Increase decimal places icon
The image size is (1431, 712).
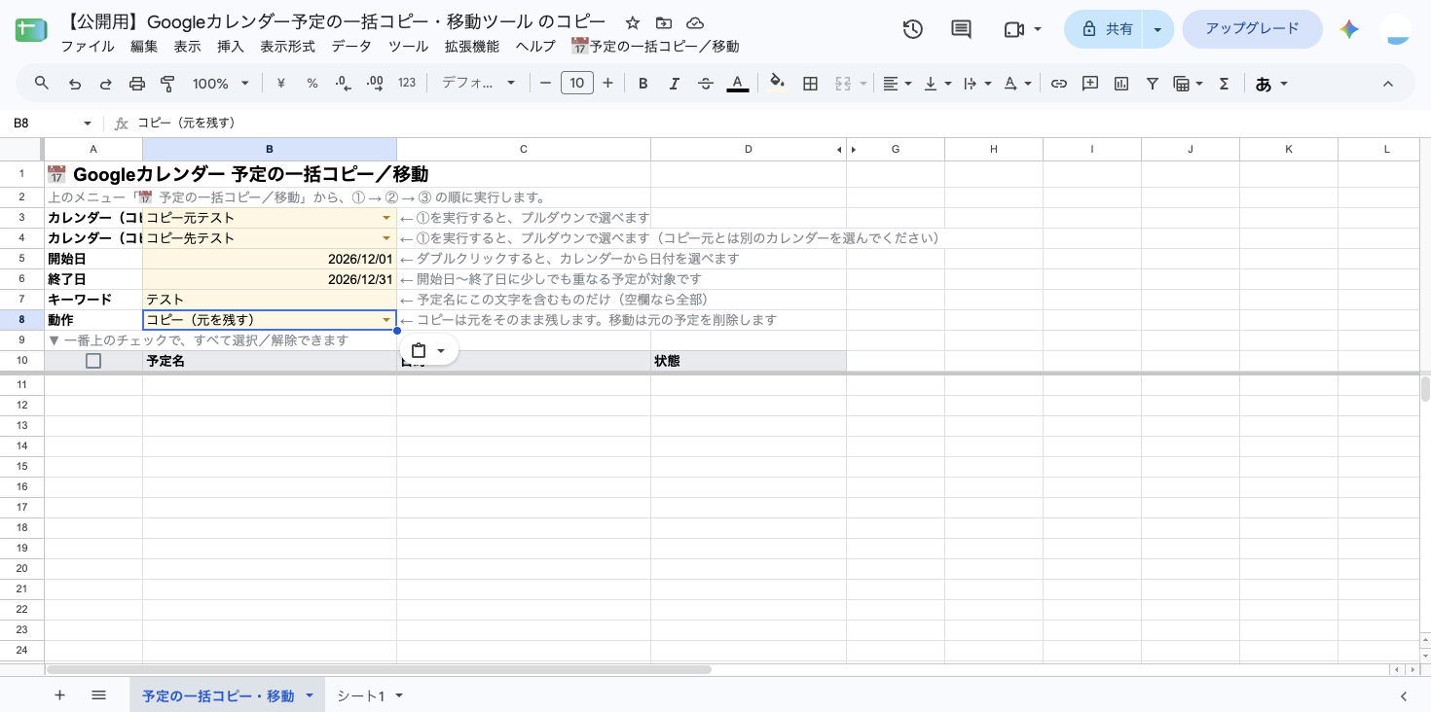[x=375, y=84]
